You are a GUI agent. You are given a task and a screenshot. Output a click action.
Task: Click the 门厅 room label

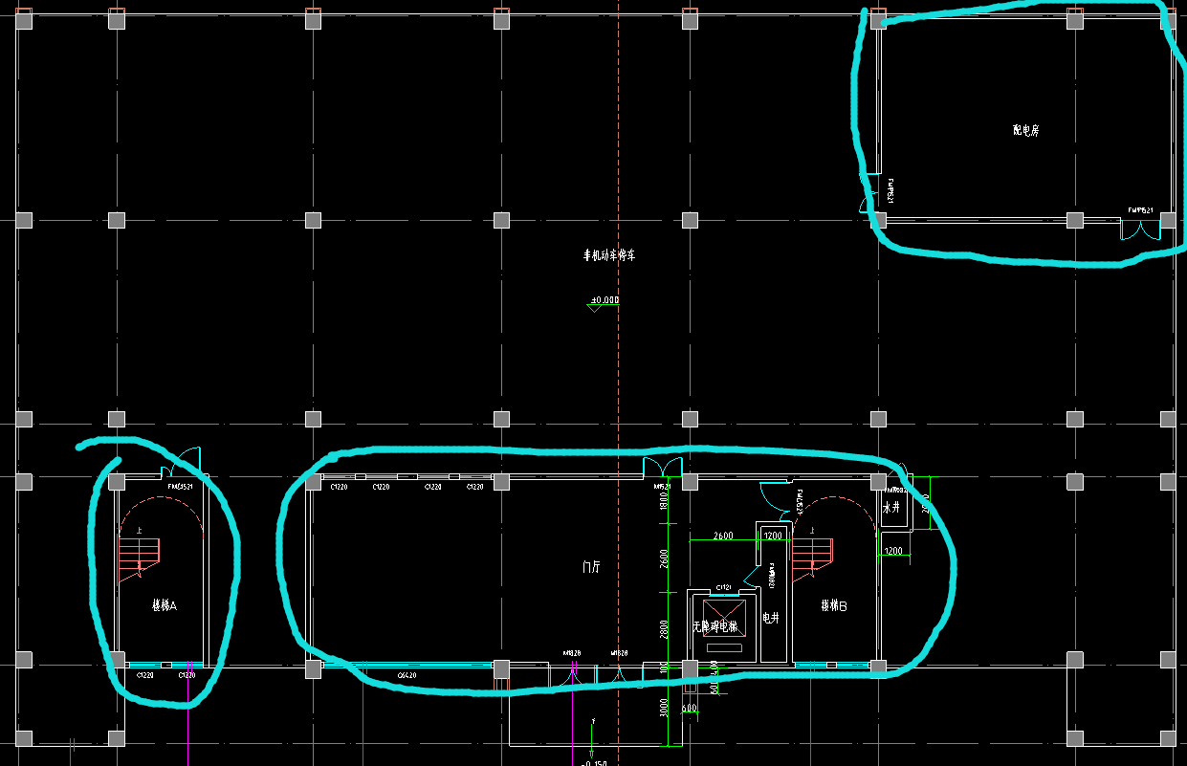(x=592, y=566)
